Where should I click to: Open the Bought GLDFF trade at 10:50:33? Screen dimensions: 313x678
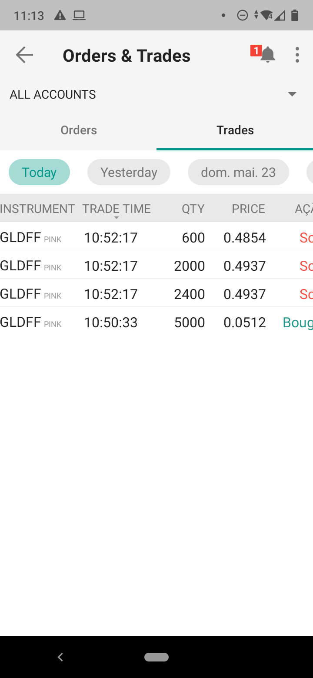tap(156, 322)
